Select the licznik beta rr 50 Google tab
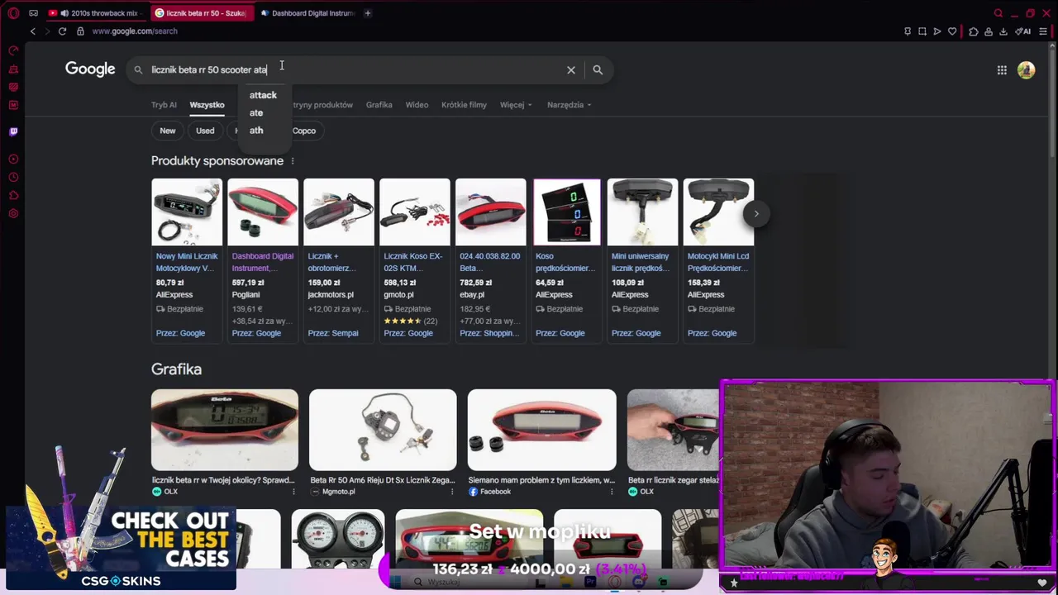The width and height of the screenshot is (1058, 595). click(202, 13)
